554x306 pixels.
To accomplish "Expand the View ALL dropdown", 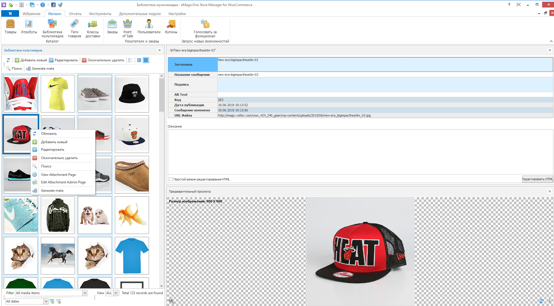I will tap(116, 293).
